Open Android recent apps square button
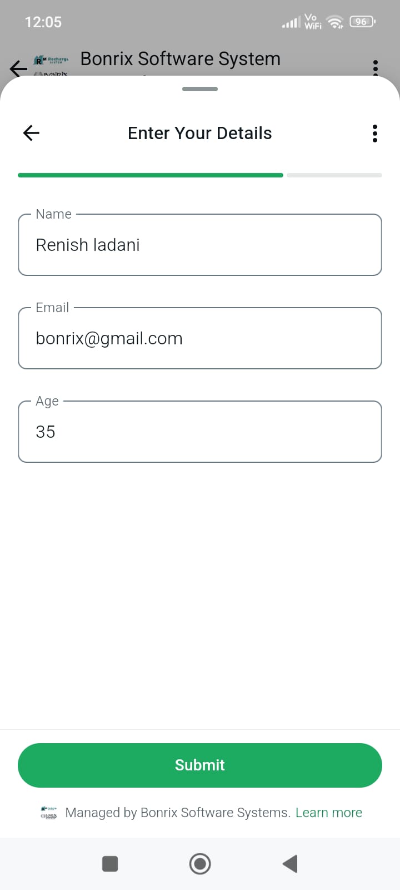 coord(110,864)
